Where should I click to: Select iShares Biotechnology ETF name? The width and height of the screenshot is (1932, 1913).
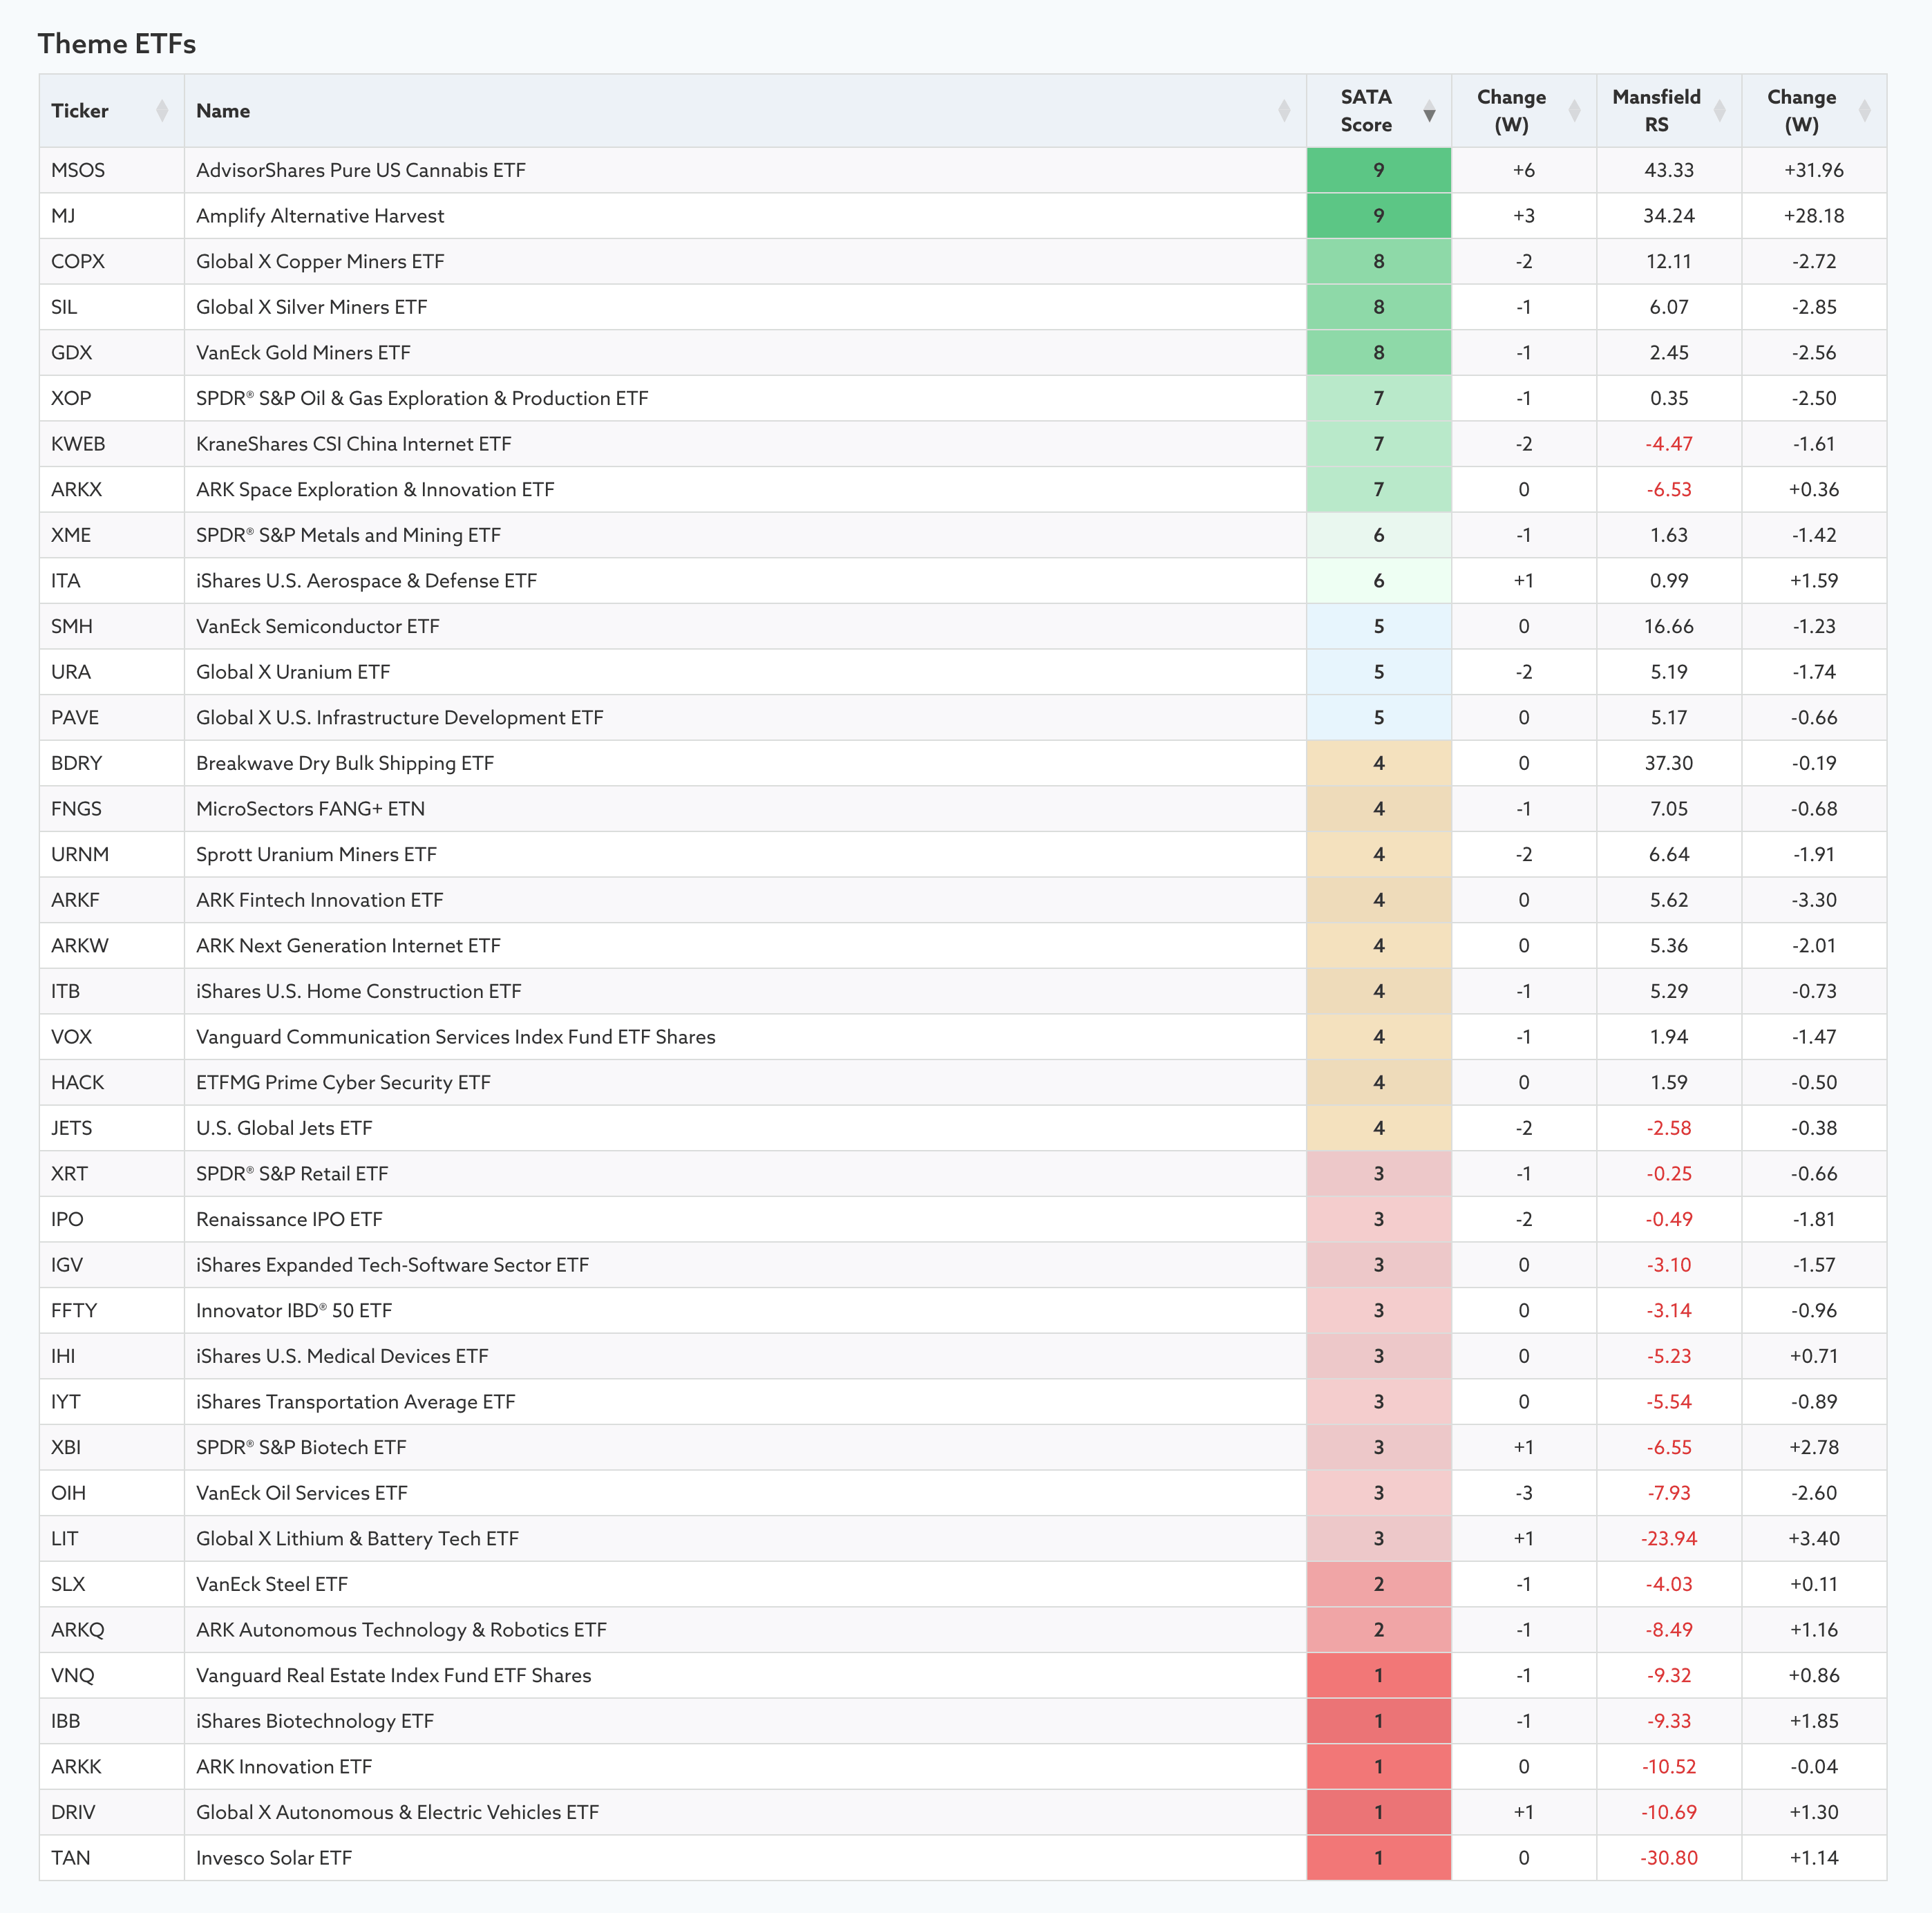pyautogui.click(x=315, y=1721)
